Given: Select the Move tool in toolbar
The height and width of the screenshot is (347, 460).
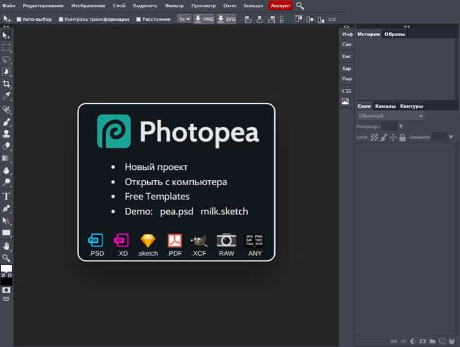Looking at the screenshot, I should tap(6, 36).
